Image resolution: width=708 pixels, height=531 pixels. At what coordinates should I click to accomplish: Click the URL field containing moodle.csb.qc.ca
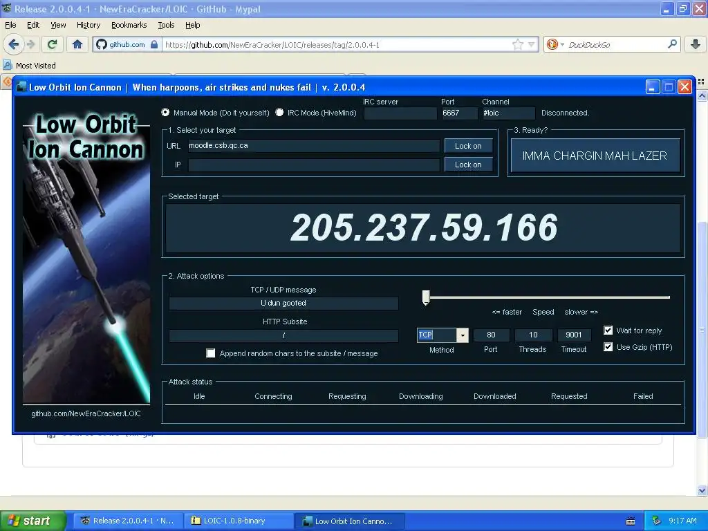pyautogui.click(x=313, y=145)
